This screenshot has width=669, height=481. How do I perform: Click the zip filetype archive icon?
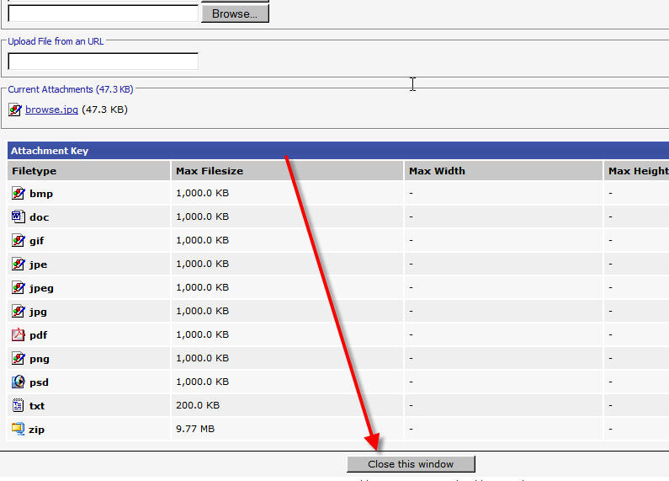[18, 430]
